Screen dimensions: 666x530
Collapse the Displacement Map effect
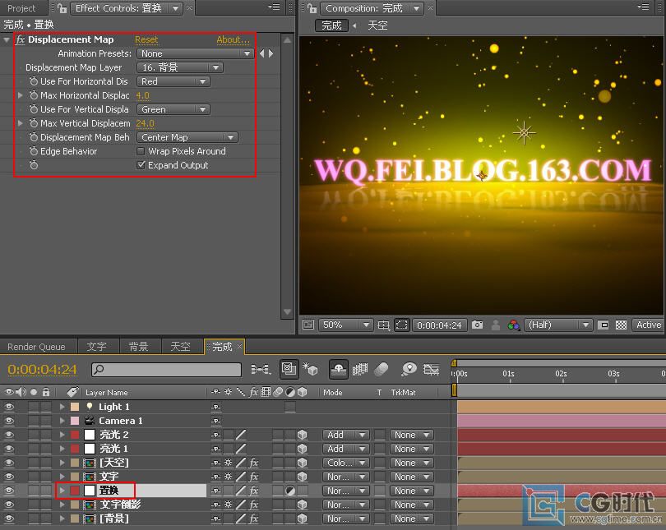pyautogui.click(x=7, y=40)
